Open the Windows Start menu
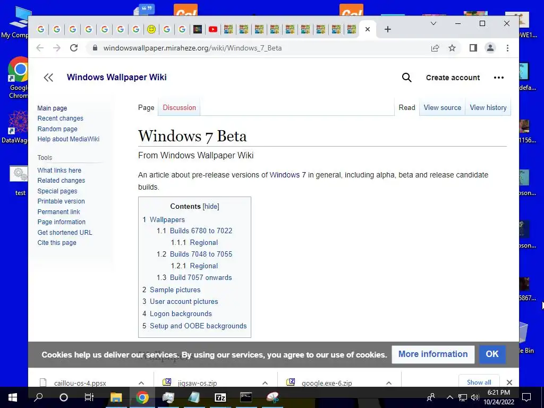544x408 pixels. pos(13,397)
